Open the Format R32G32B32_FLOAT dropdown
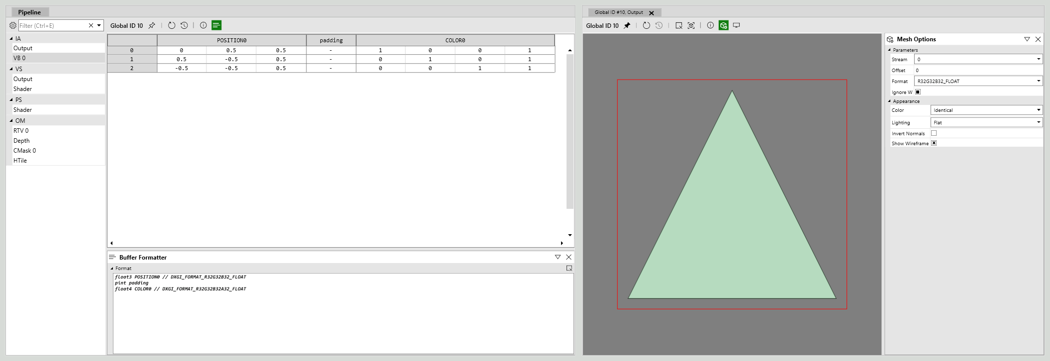 coord(978,81)
